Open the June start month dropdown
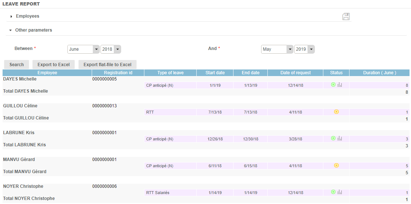 tap(84, 49)
